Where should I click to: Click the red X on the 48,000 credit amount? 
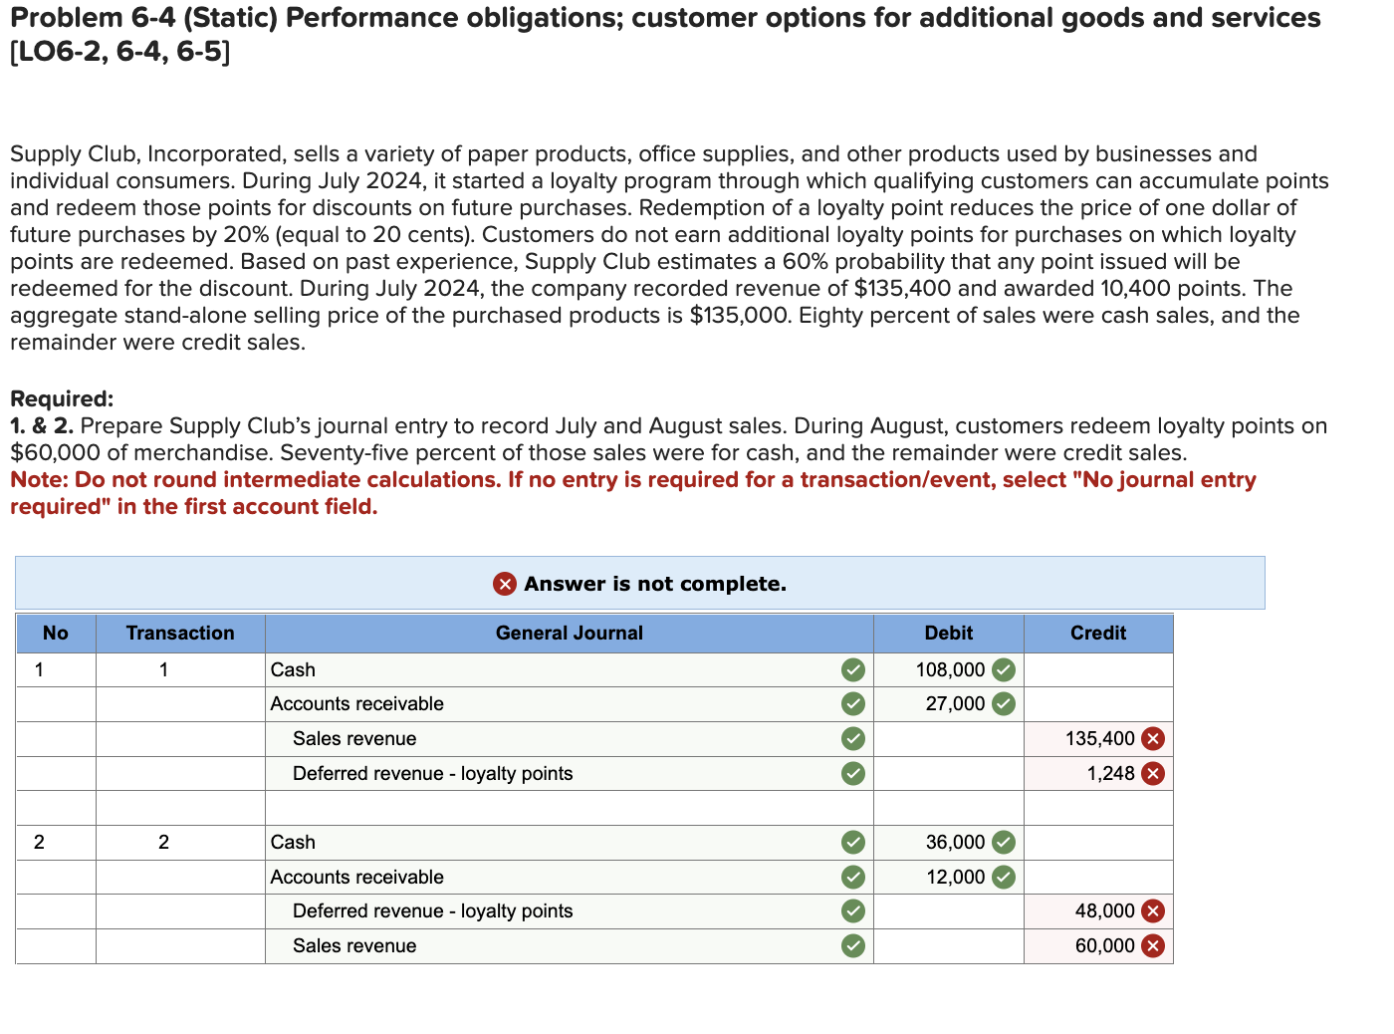(1154, 909)
